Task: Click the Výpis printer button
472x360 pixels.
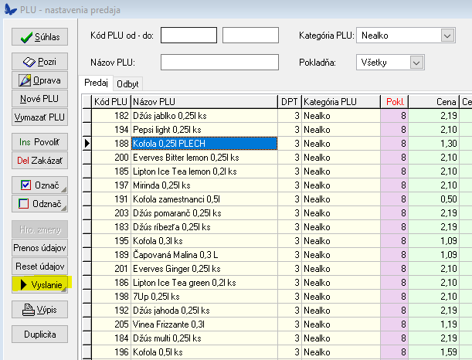Action: [39, 309]
